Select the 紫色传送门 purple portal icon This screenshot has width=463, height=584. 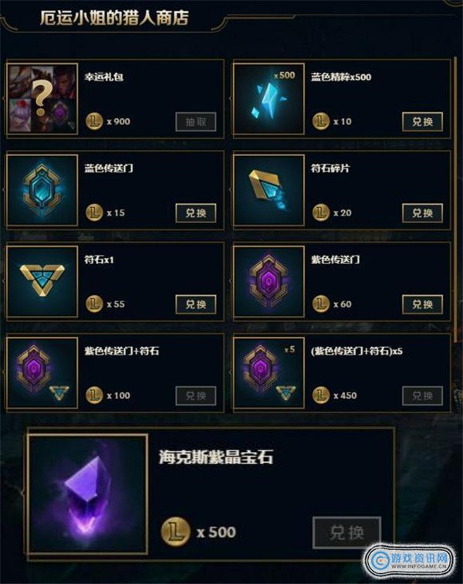coord(269,281)
